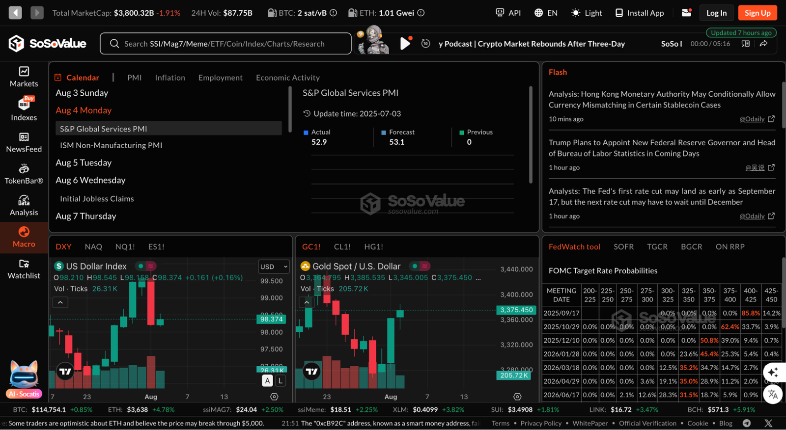This screenshot has height=430, width=786.
Task: Open the Trump Federal Reserve Governor flash news
Action: [x=662, y=148]
